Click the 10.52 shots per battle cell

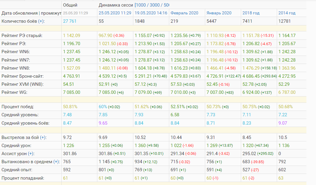140,137
